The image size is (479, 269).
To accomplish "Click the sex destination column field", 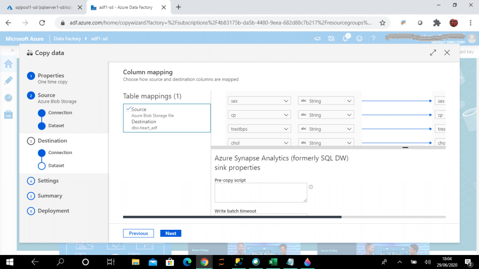I will [x=440, y=101].
